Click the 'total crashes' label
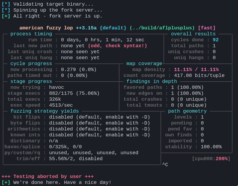 (x=143, y=99)
